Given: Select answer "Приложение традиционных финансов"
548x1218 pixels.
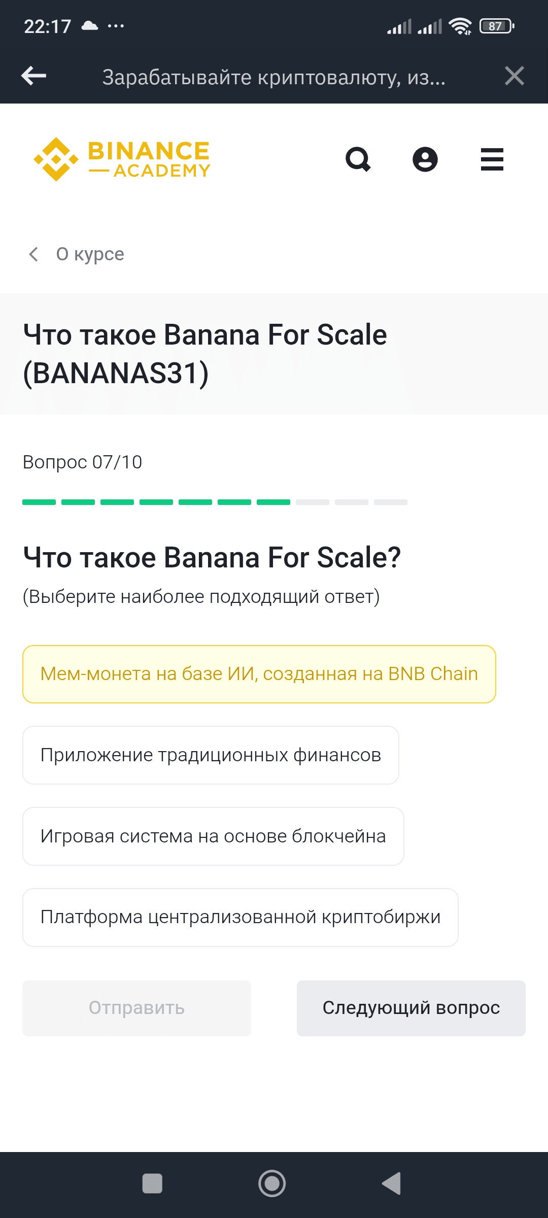Looking at the screenshot, I should pyautogui.click(x=211, y=755).
